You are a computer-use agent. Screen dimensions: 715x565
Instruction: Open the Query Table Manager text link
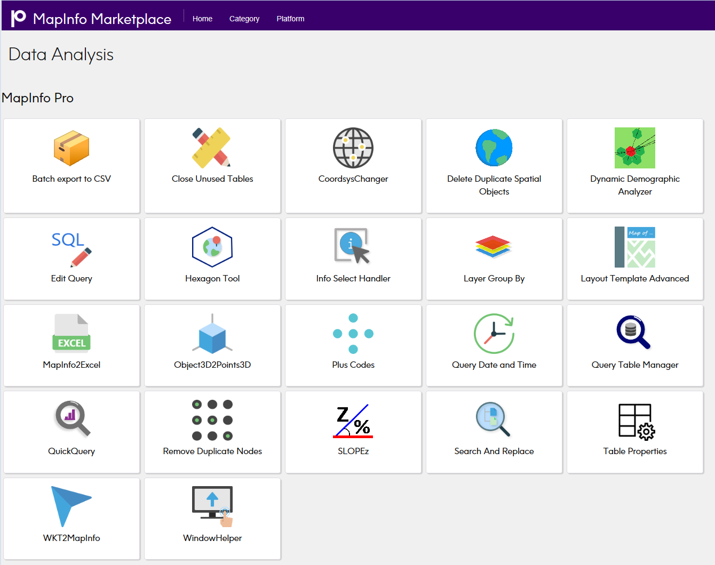point(635,365)
